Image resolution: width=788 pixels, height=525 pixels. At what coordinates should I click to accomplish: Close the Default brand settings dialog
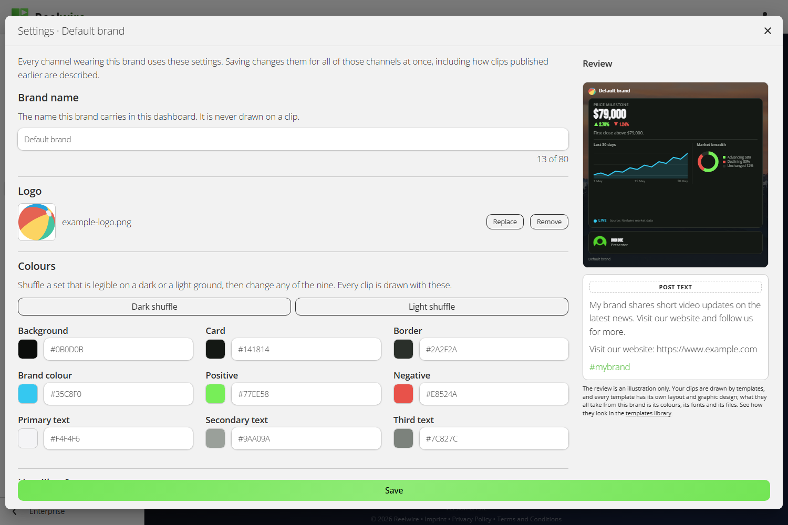(768, 31)
